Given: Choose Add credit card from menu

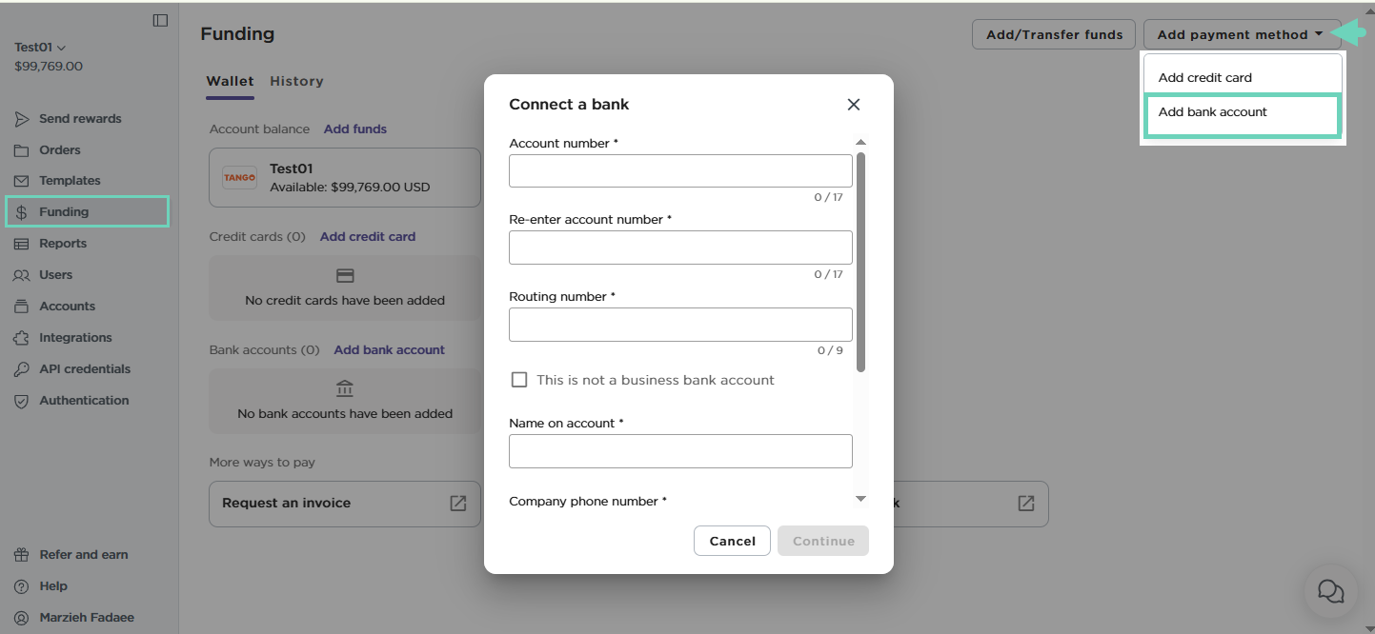Looking at the screenshot, I should (1243, 77).
